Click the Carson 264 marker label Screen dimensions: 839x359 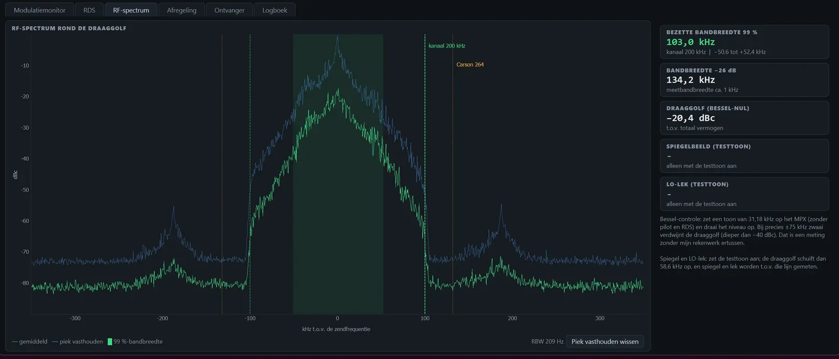(x=470, y=65)
